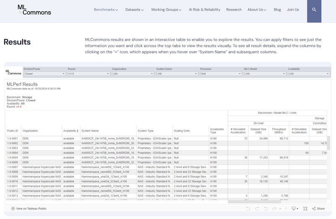Expand the Datasets menu
Screen dimensions: 336x219
coord(134,10)
